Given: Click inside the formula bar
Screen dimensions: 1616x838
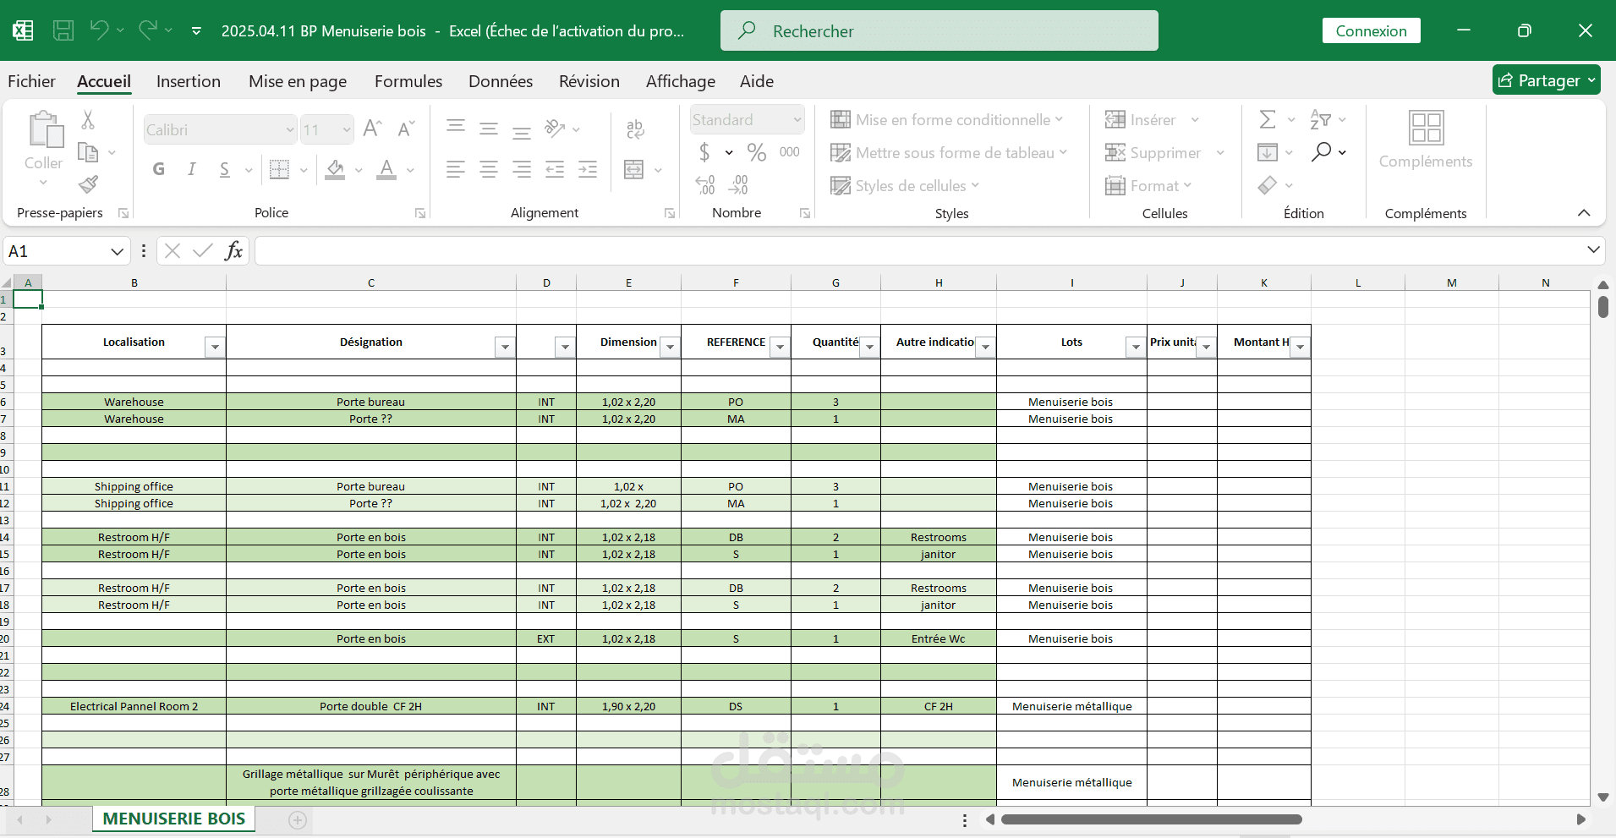Looking at the screenshot, I should tap(677, 250).
